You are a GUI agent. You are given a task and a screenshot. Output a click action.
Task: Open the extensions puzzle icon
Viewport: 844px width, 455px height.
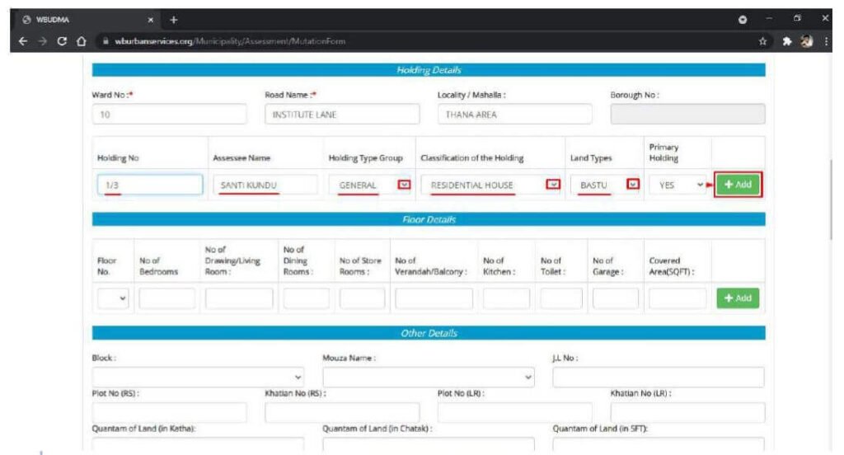[787, 41]
